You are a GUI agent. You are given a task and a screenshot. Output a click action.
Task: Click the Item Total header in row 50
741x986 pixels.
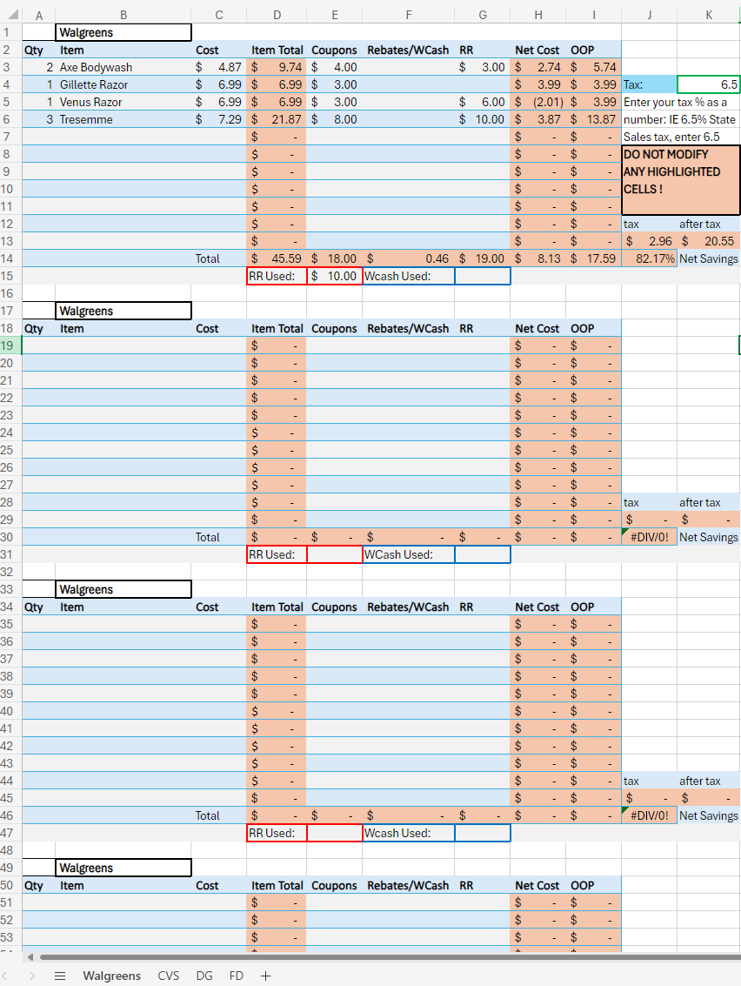277,885
